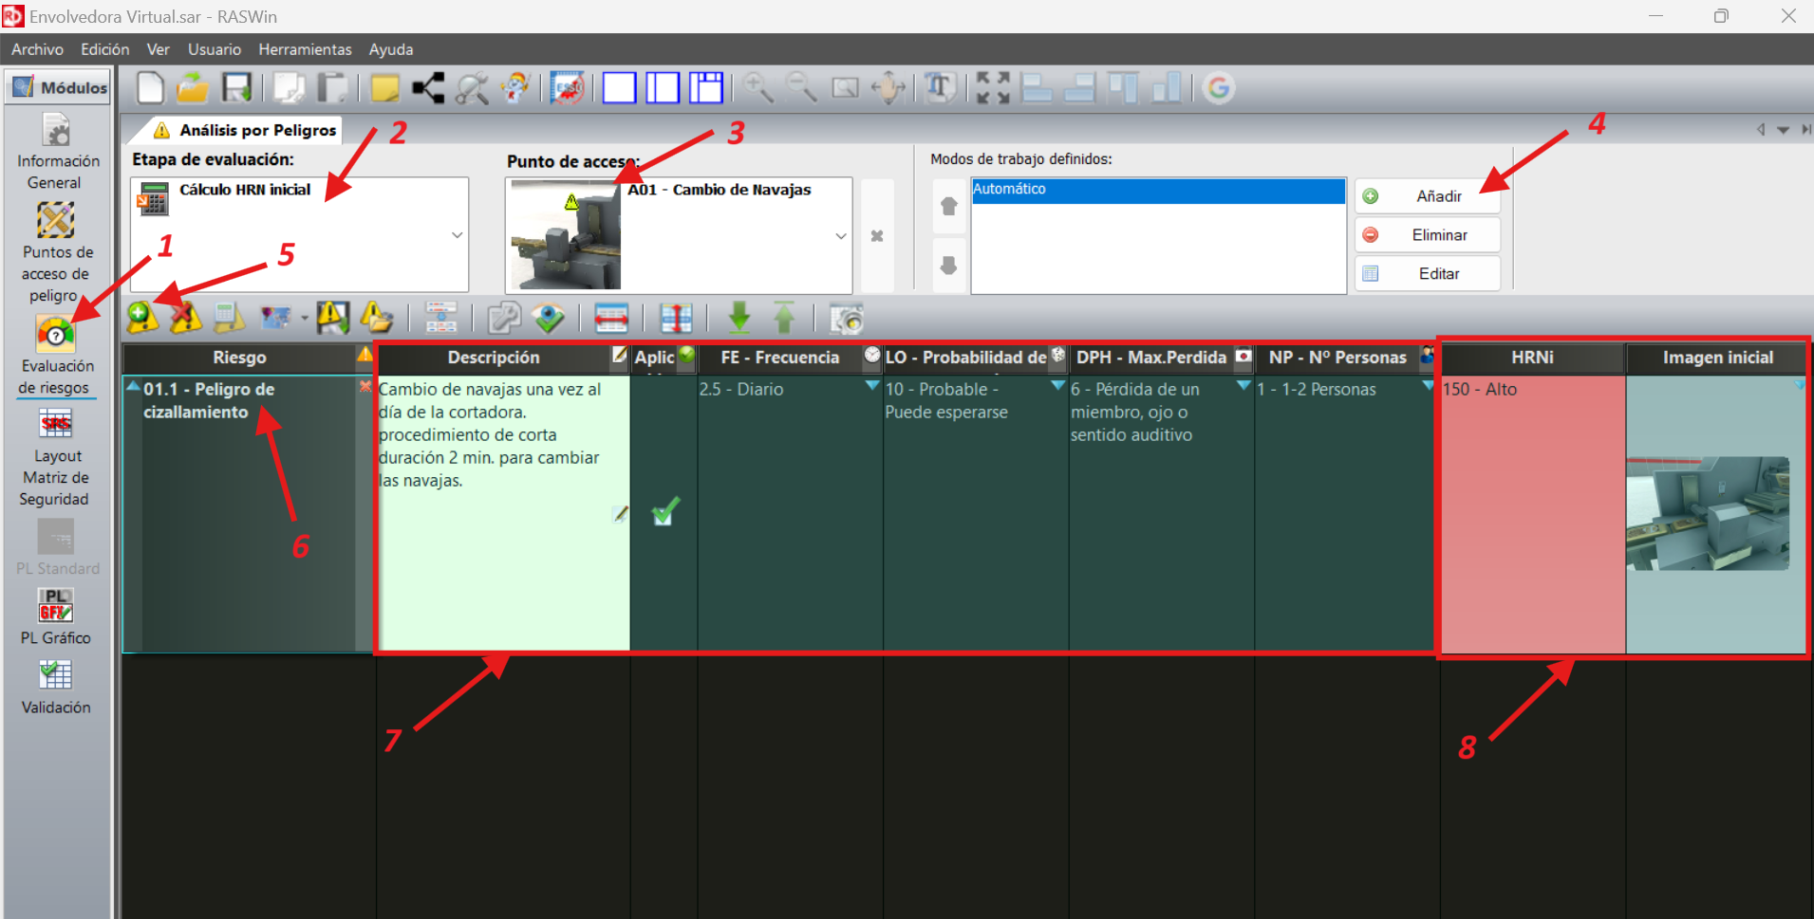Click the flowchart diagram icon in risk toolbar
The width and height of the screenshot is (1814, 919).
click(x=441, y=318)
